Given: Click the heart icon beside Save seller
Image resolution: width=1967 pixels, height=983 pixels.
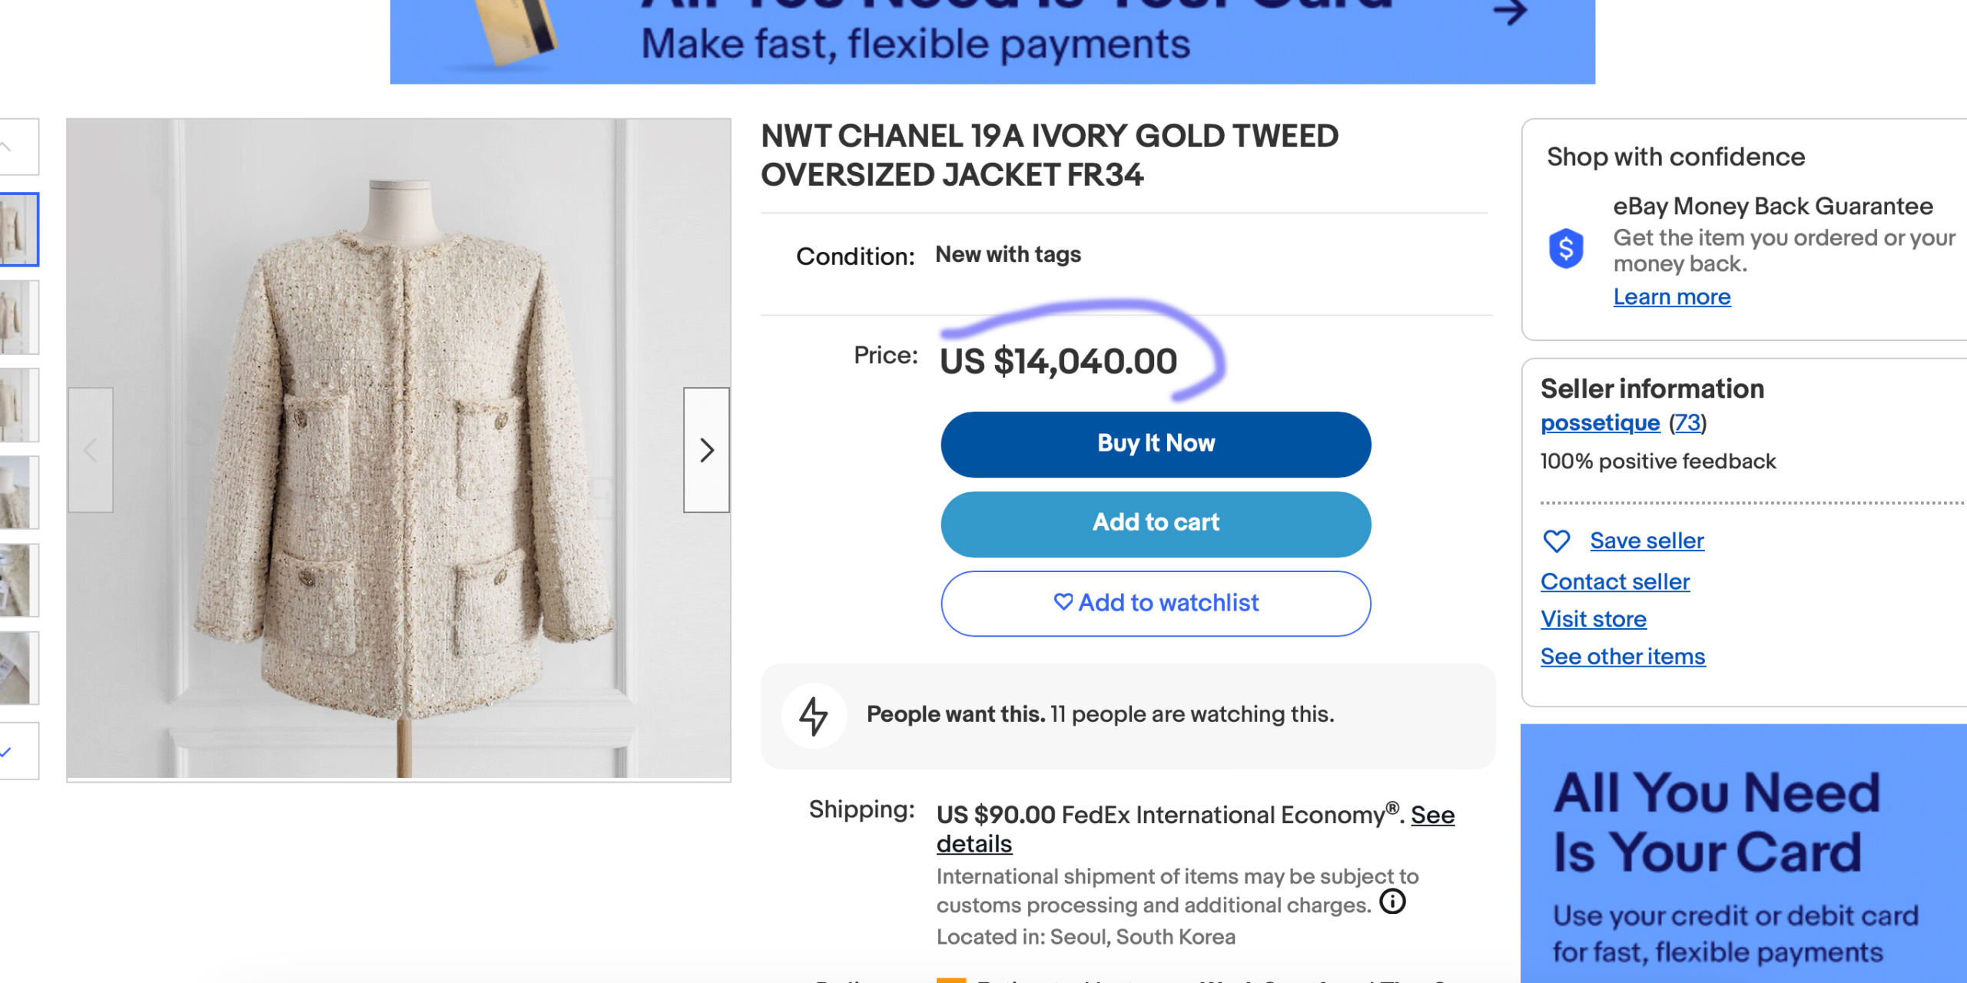Looking at the screenshot, I should coord(1557,541).
